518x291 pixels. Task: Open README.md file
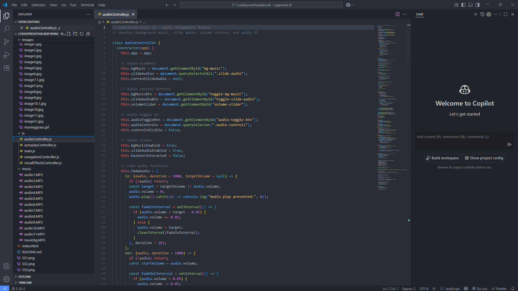(54, 252)
